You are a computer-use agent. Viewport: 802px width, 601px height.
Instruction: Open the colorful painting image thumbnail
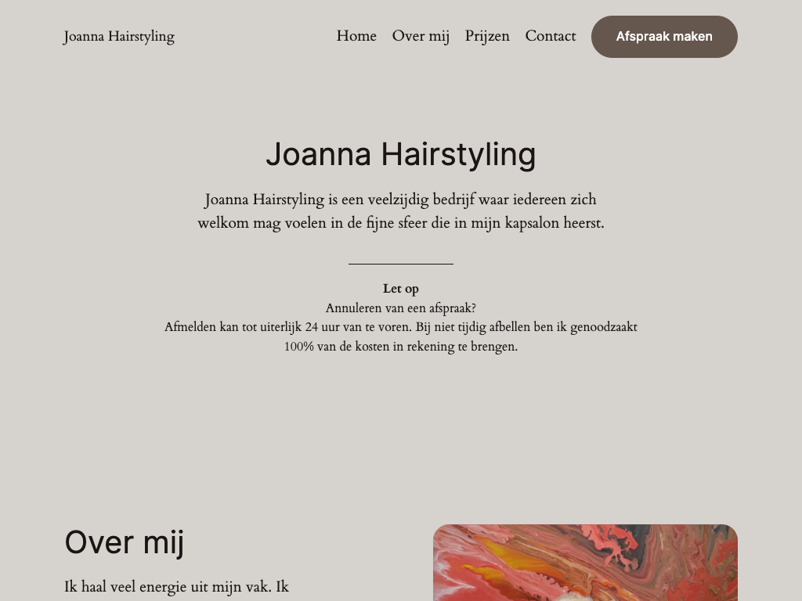click(x=585, y=563)
